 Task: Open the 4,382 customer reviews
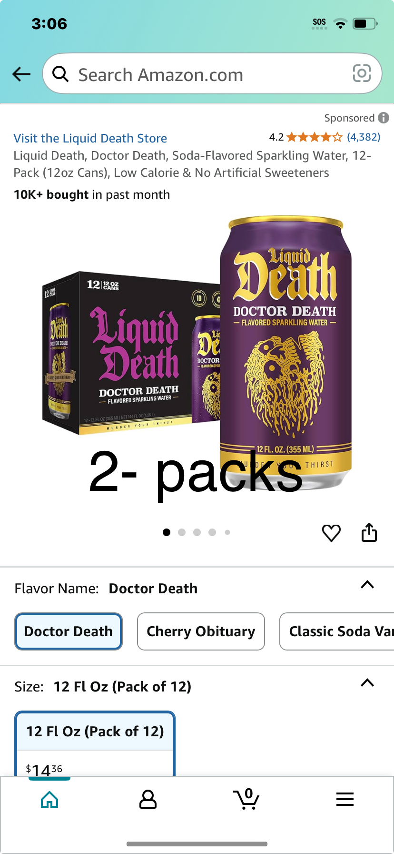click(364, 137)
